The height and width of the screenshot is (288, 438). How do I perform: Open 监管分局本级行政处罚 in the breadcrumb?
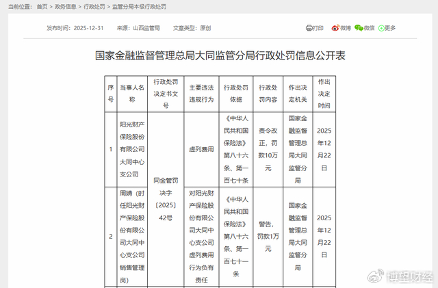(139, 7)
